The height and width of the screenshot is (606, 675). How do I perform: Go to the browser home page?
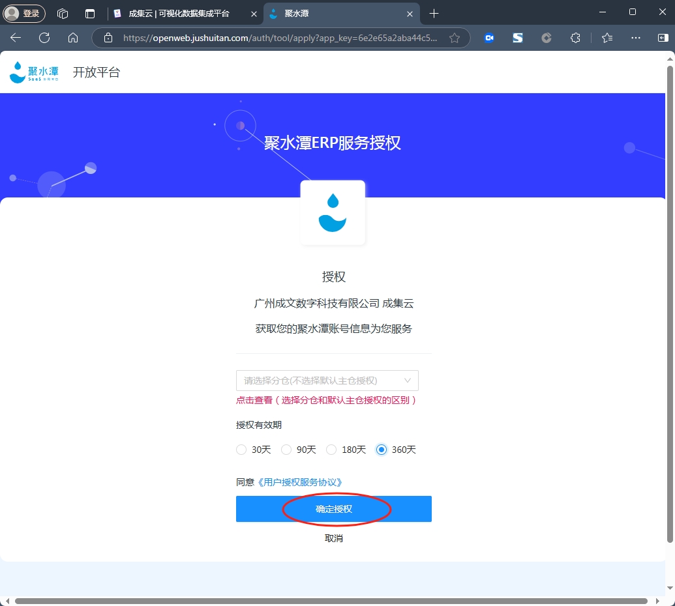pyautogui.click(x=73, y=38)
